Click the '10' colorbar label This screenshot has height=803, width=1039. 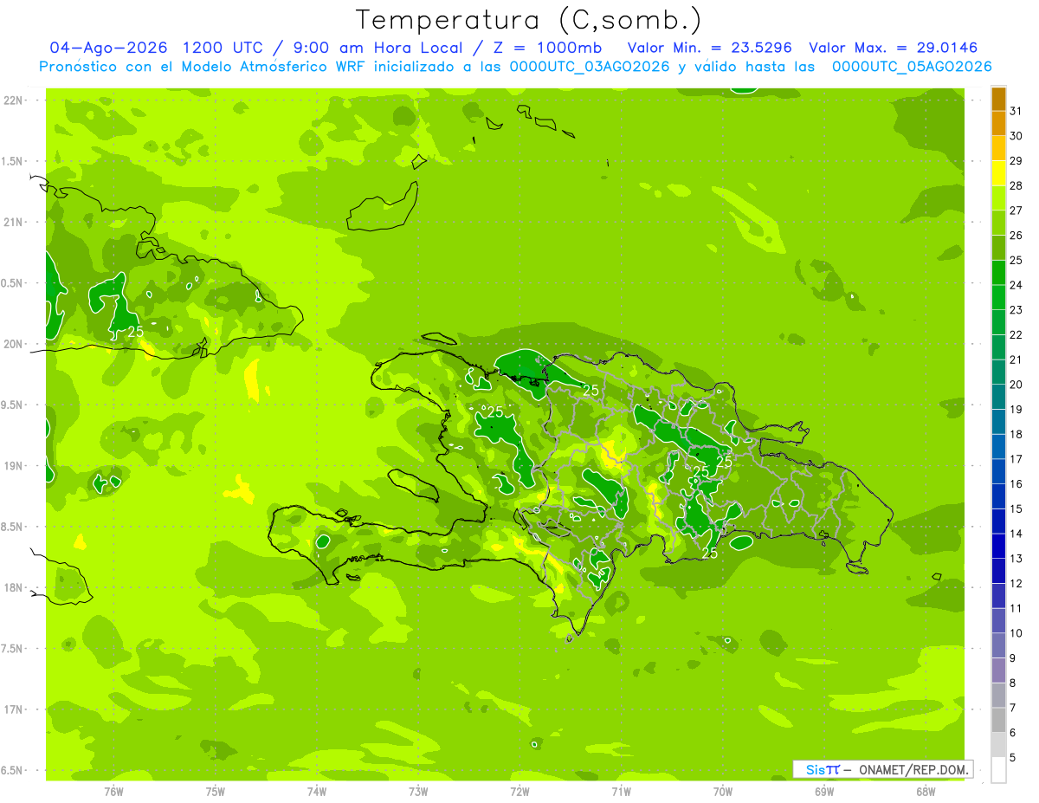pos(1016,633)
